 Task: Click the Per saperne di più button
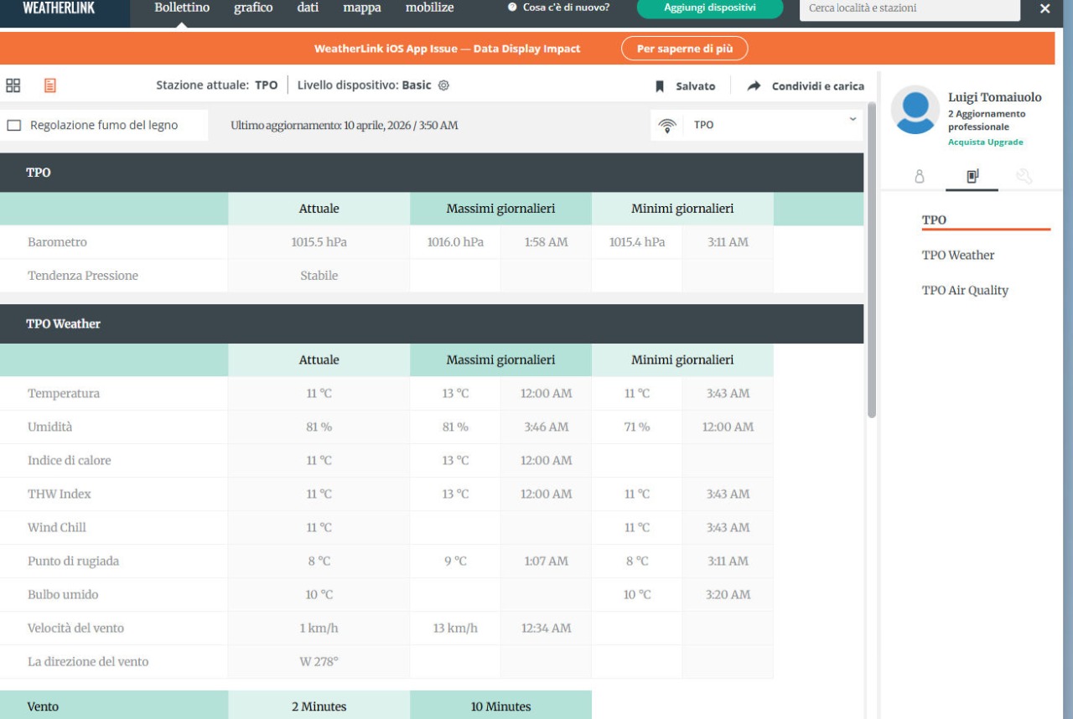(684, 48)
